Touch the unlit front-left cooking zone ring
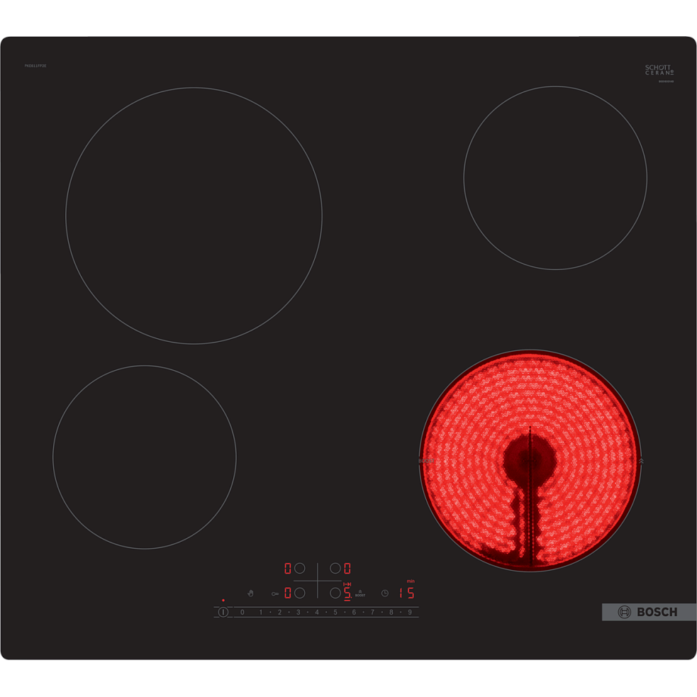 (145, 457)
